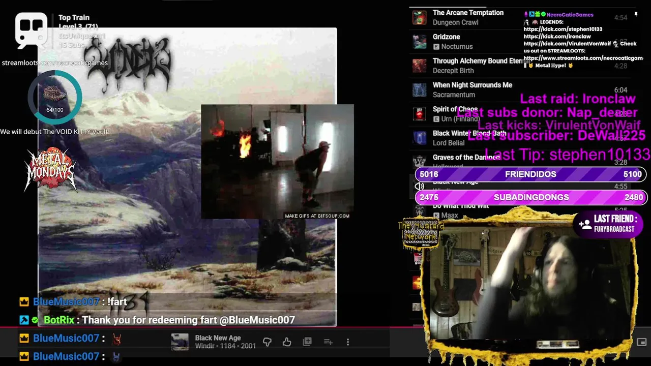
Task: Click the explicit 'E' badge next to Maax
Action: point(436,216)
